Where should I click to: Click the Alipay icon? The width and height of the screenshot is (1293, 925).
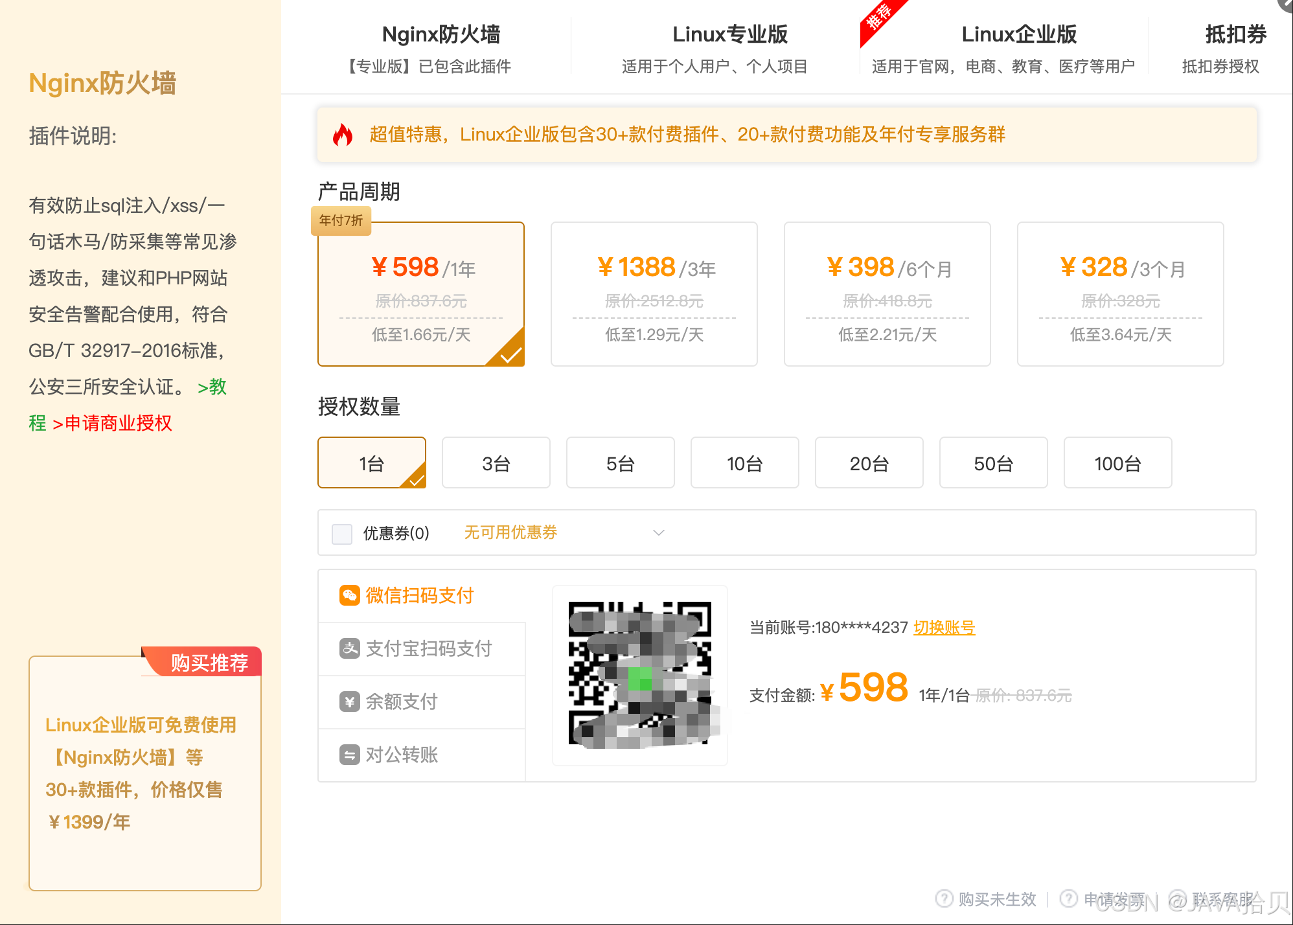point(350,648)
